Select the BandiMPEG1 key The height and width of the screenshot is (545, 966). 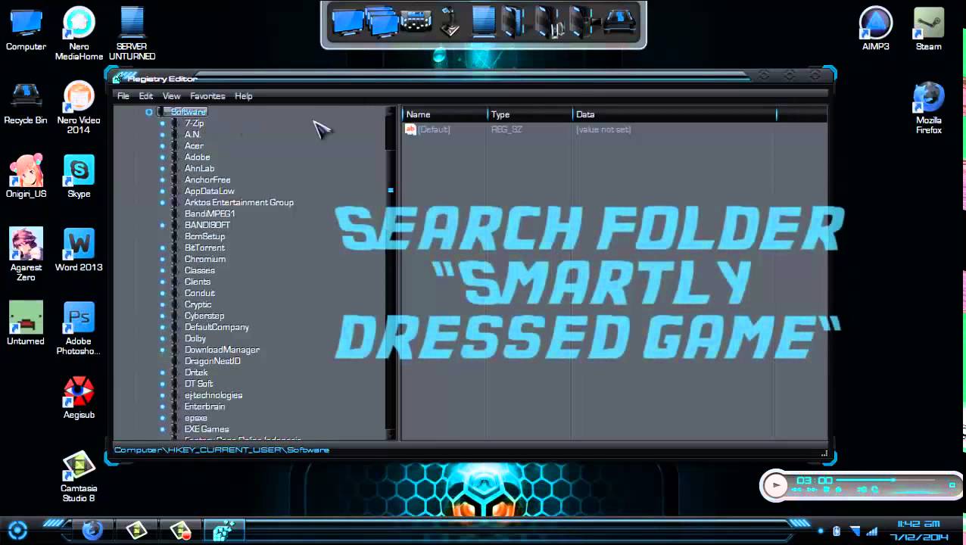pyautogui.click(x=210, y=214)
